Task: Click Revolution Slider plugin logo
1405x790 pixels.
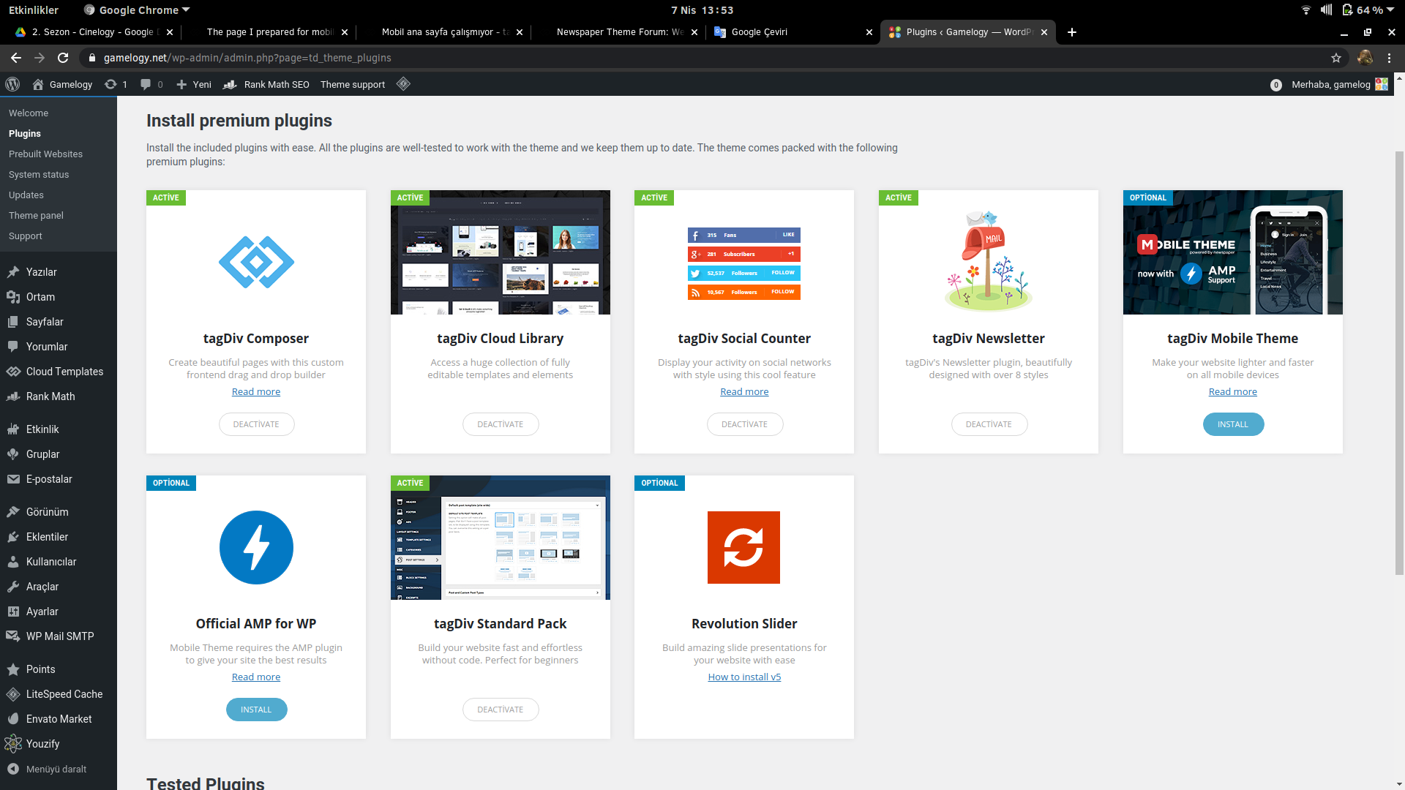Action: coord(743,547)
